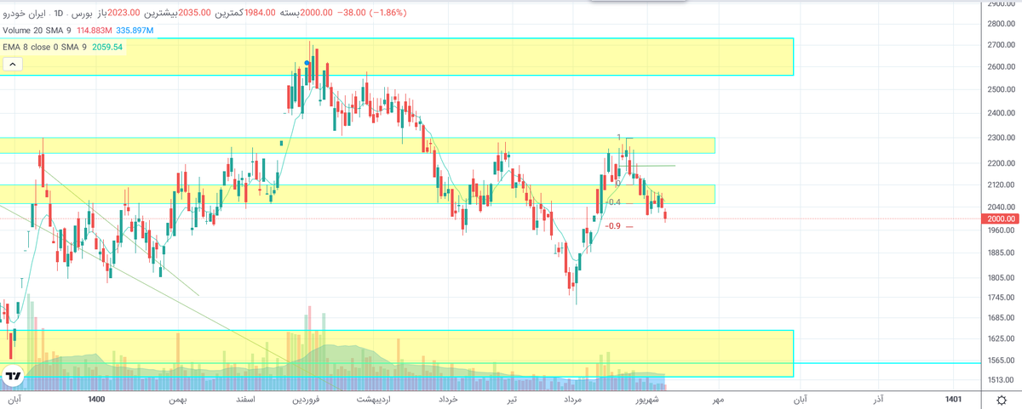
Task: Click the ایران خودرو symbol title
Action: click(26, 14)
